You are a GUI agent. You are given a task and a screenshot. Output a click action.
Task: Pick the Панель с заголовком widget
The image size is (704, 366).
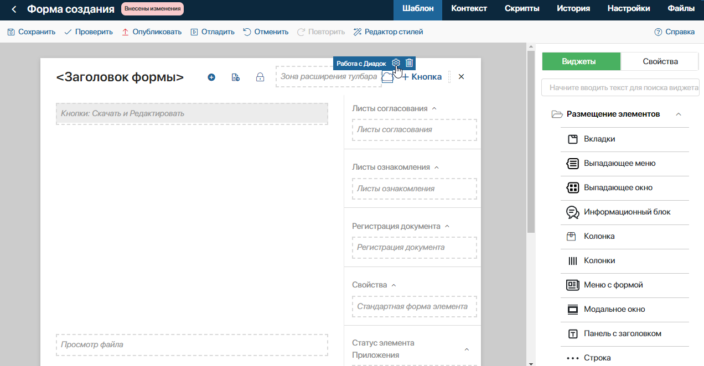(x=625, y=334)
